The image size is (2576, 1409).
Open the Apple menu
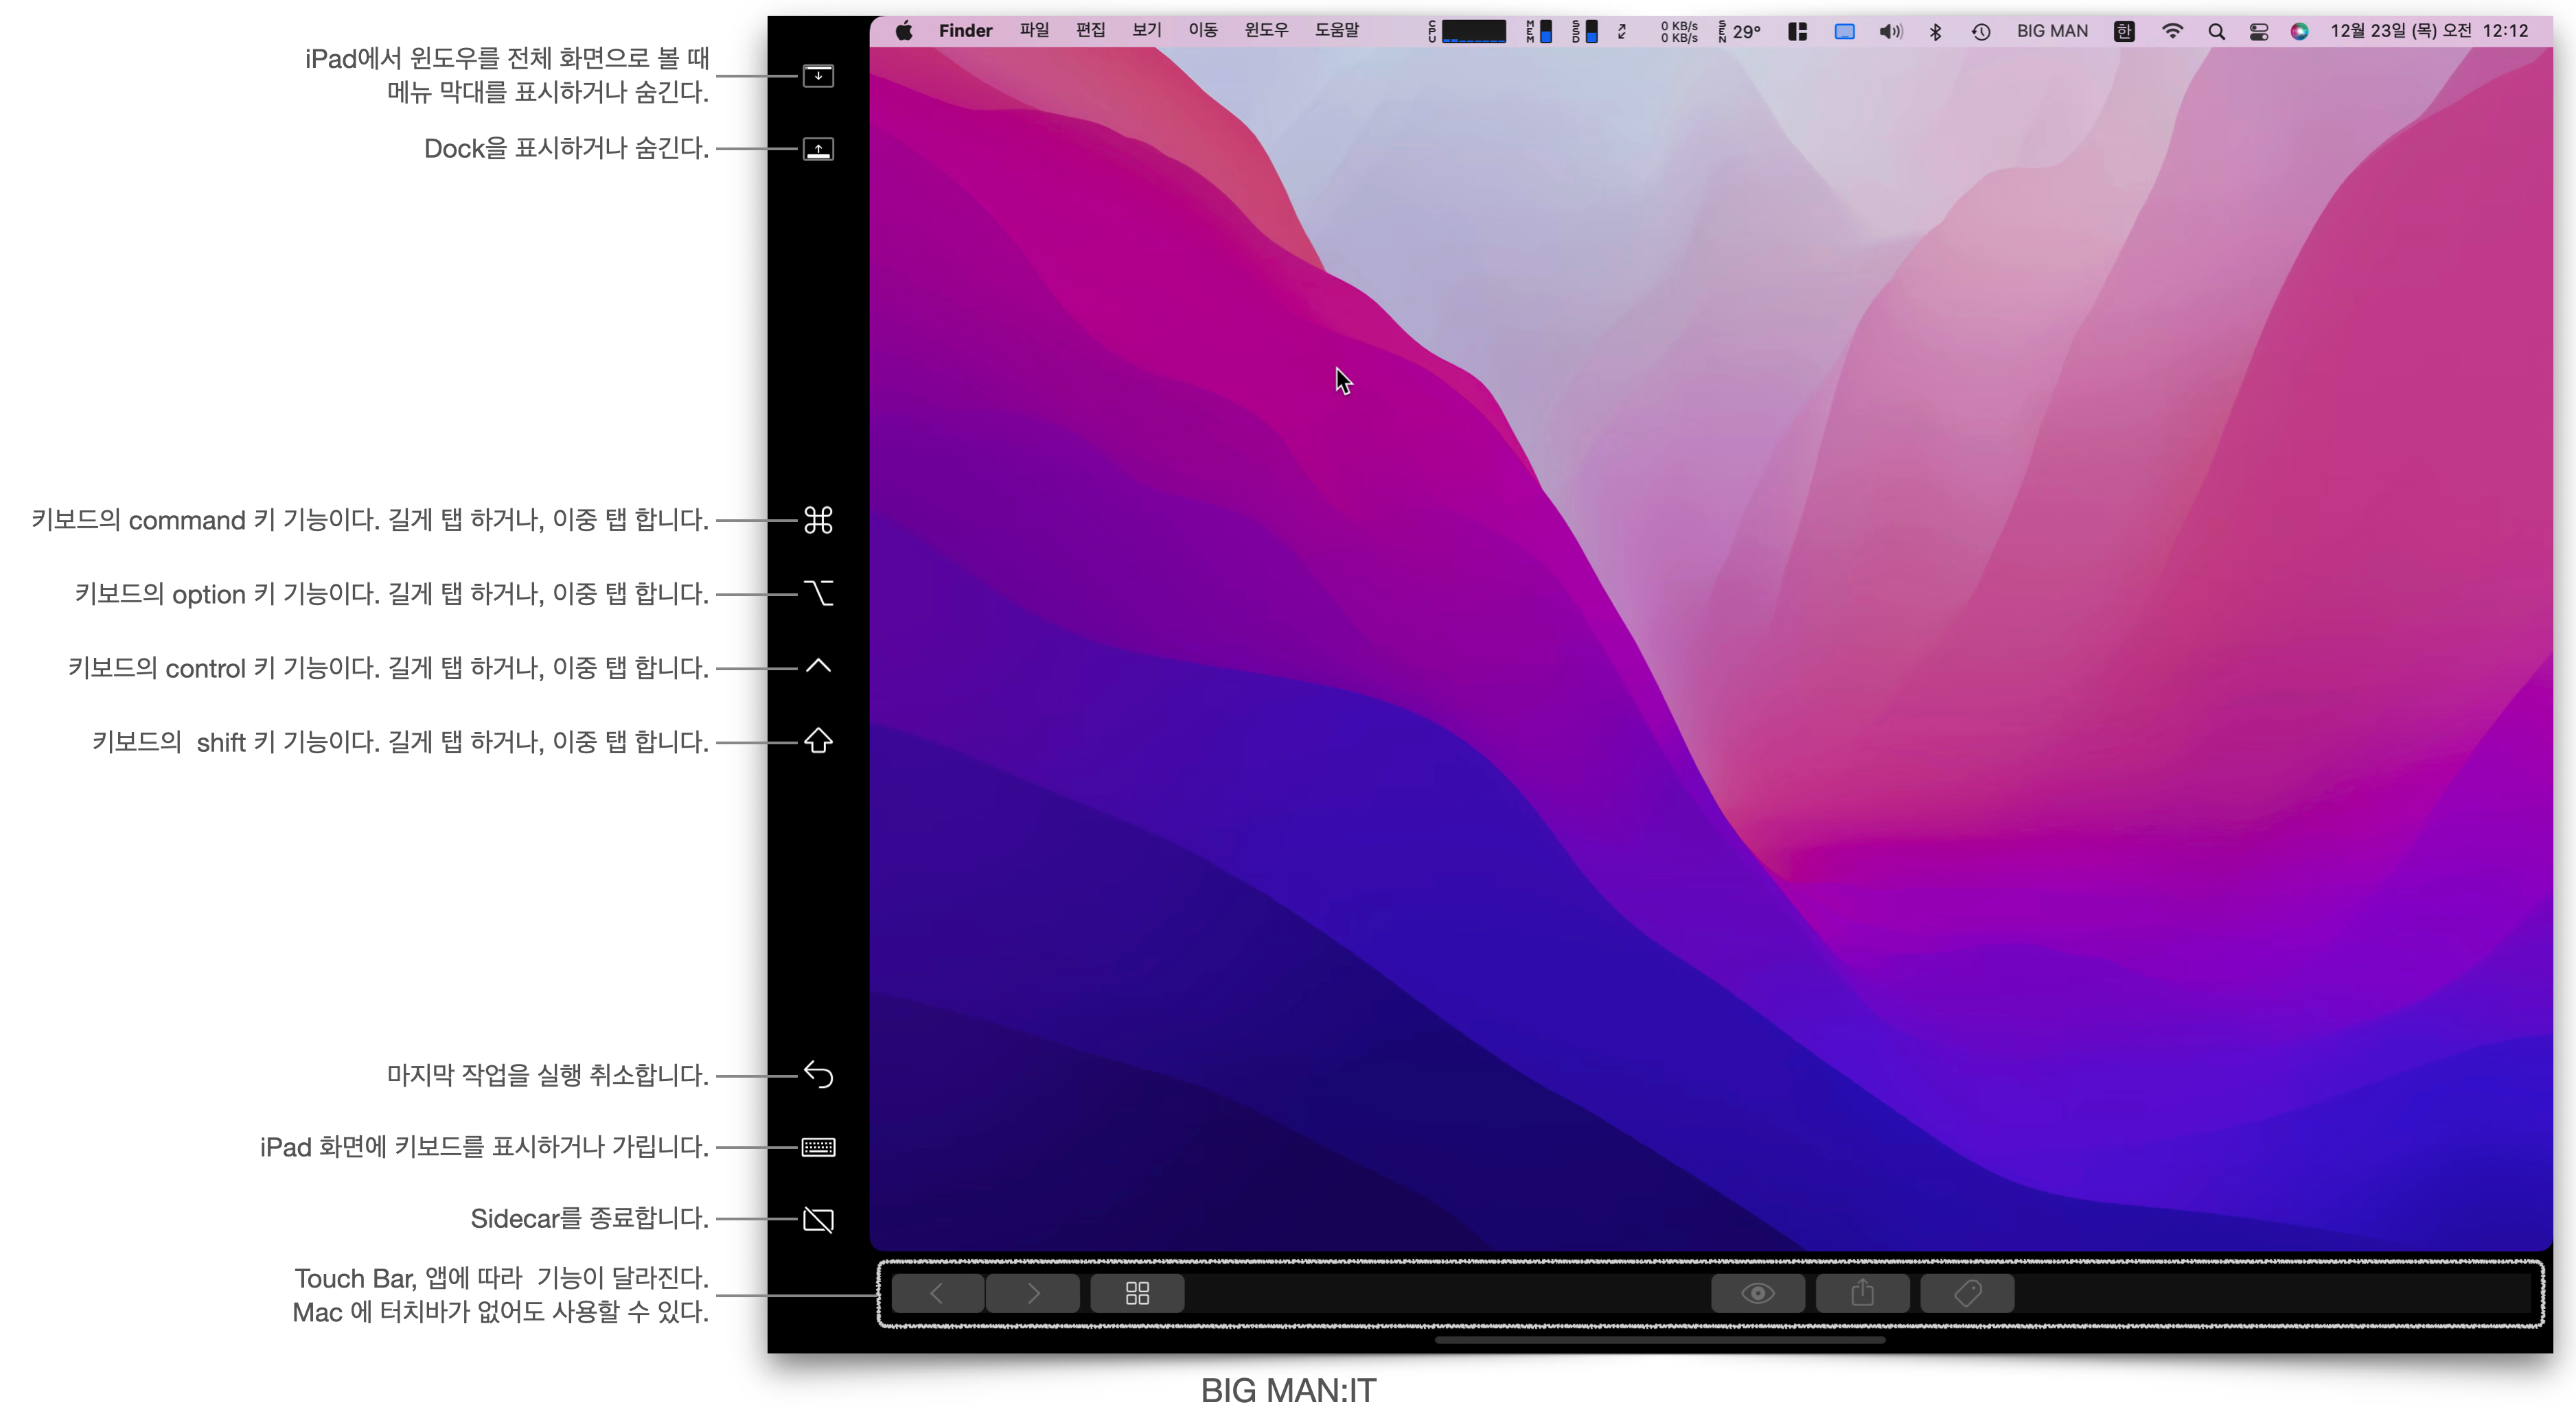(904, 31)
